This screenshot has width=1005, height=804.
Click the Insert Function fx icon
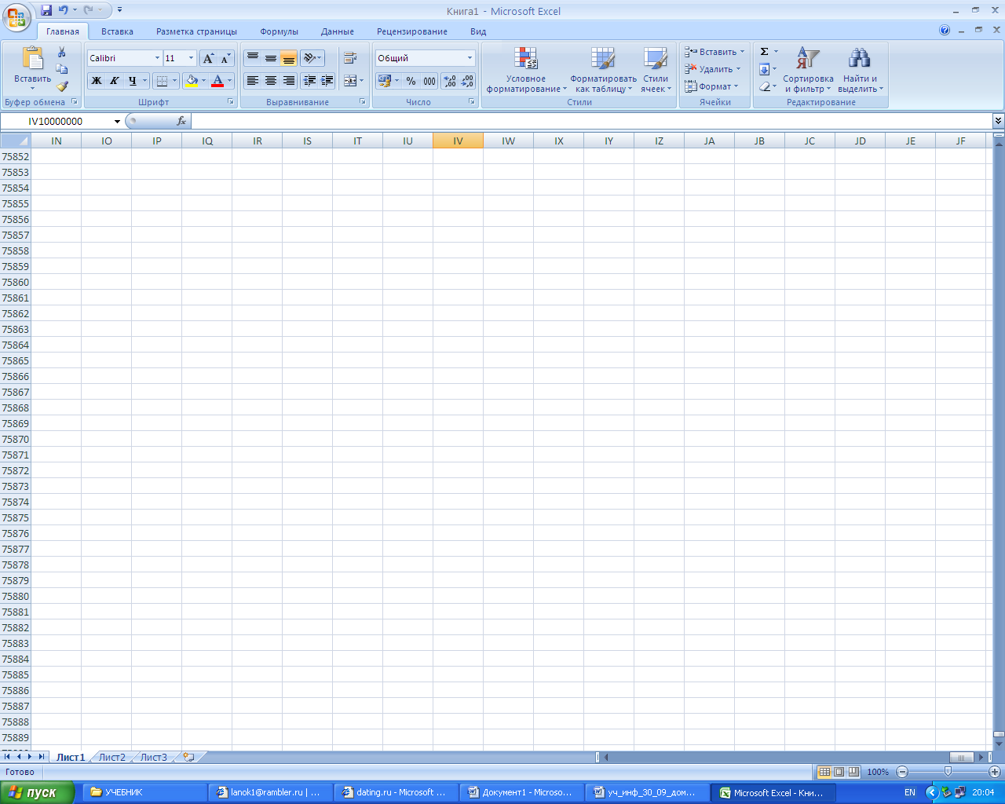(x=181, y=121)
